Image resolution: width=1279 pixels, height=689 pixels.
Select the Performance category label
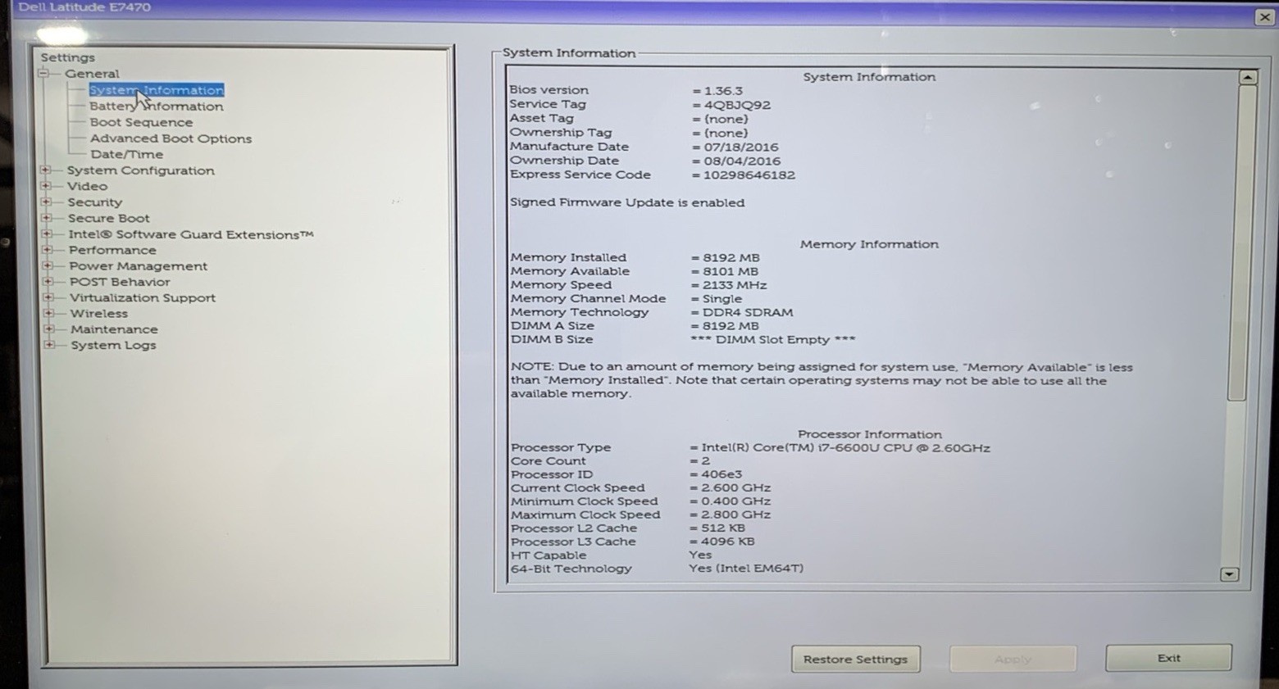[x=112, y=250]
